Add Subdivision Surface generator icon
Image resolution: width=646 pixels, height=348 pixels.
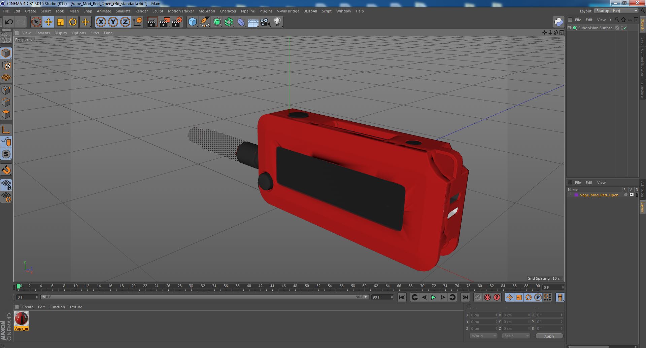point(217,22)
